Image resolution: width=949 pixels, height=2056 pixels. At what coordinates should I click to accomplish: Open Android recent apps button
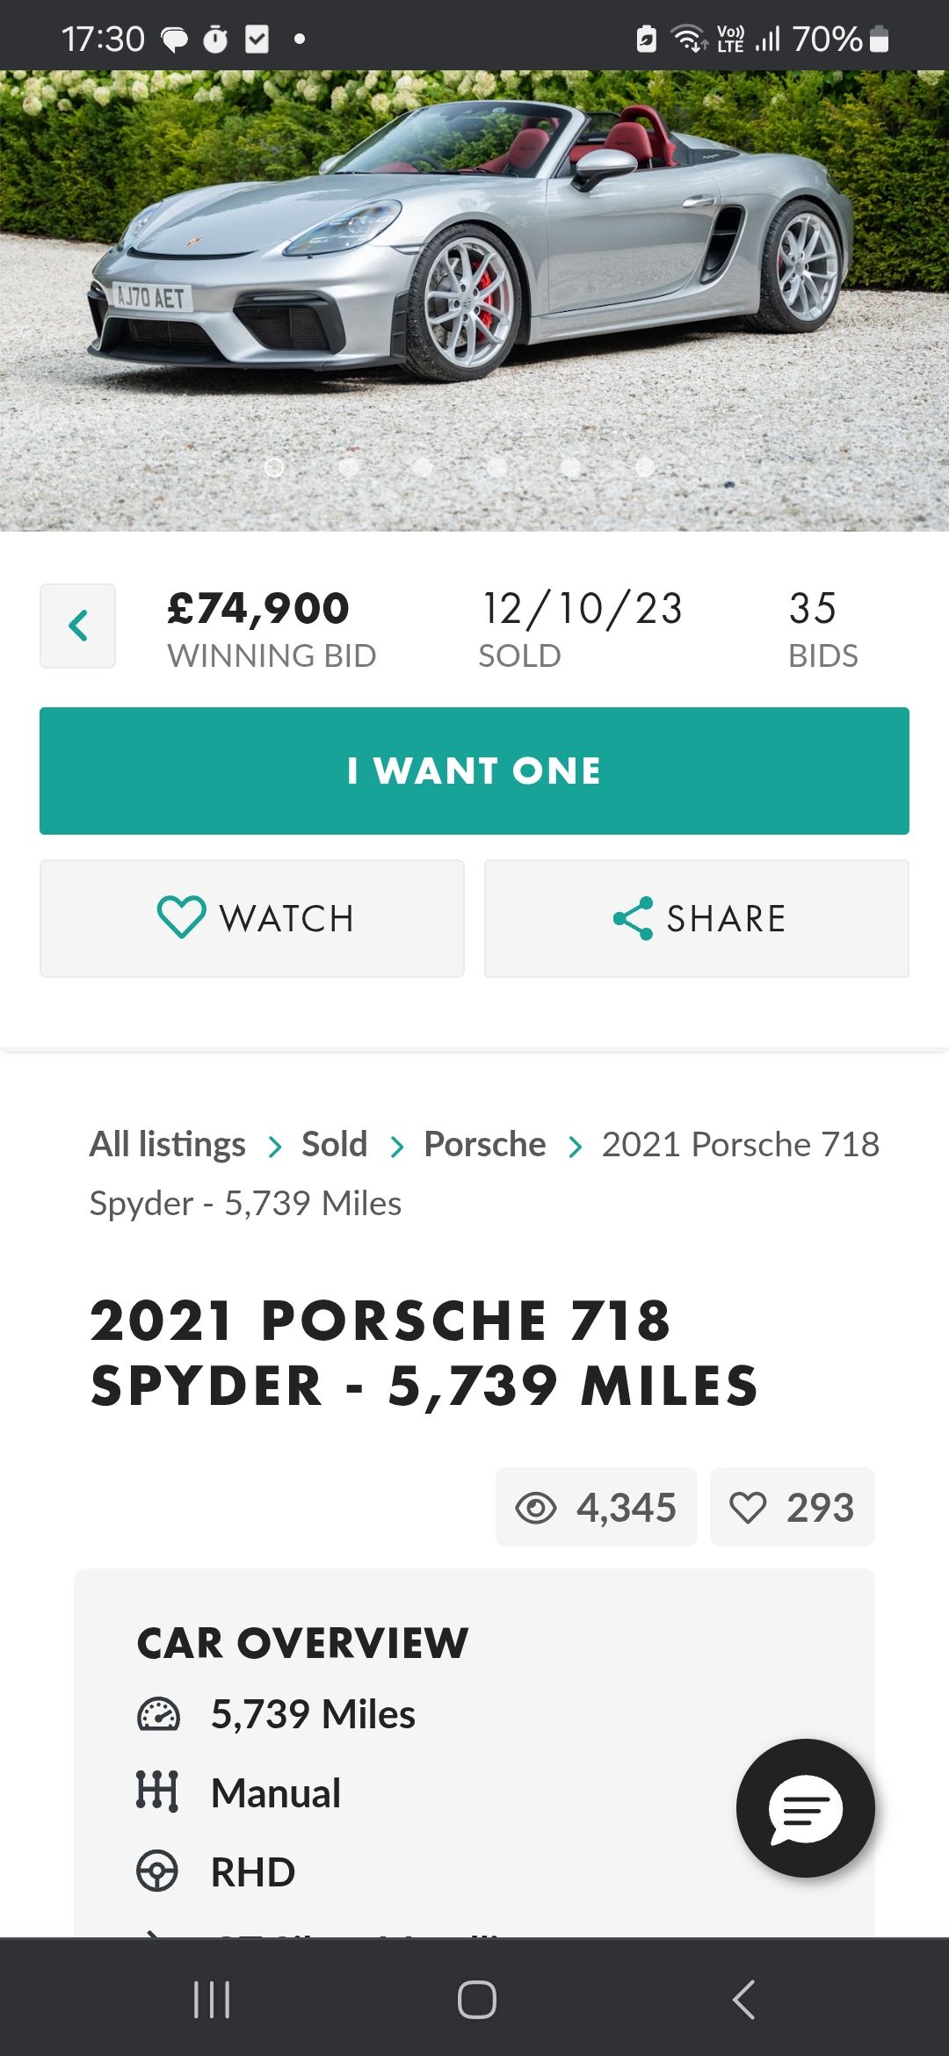click(x=212, y=2000)
